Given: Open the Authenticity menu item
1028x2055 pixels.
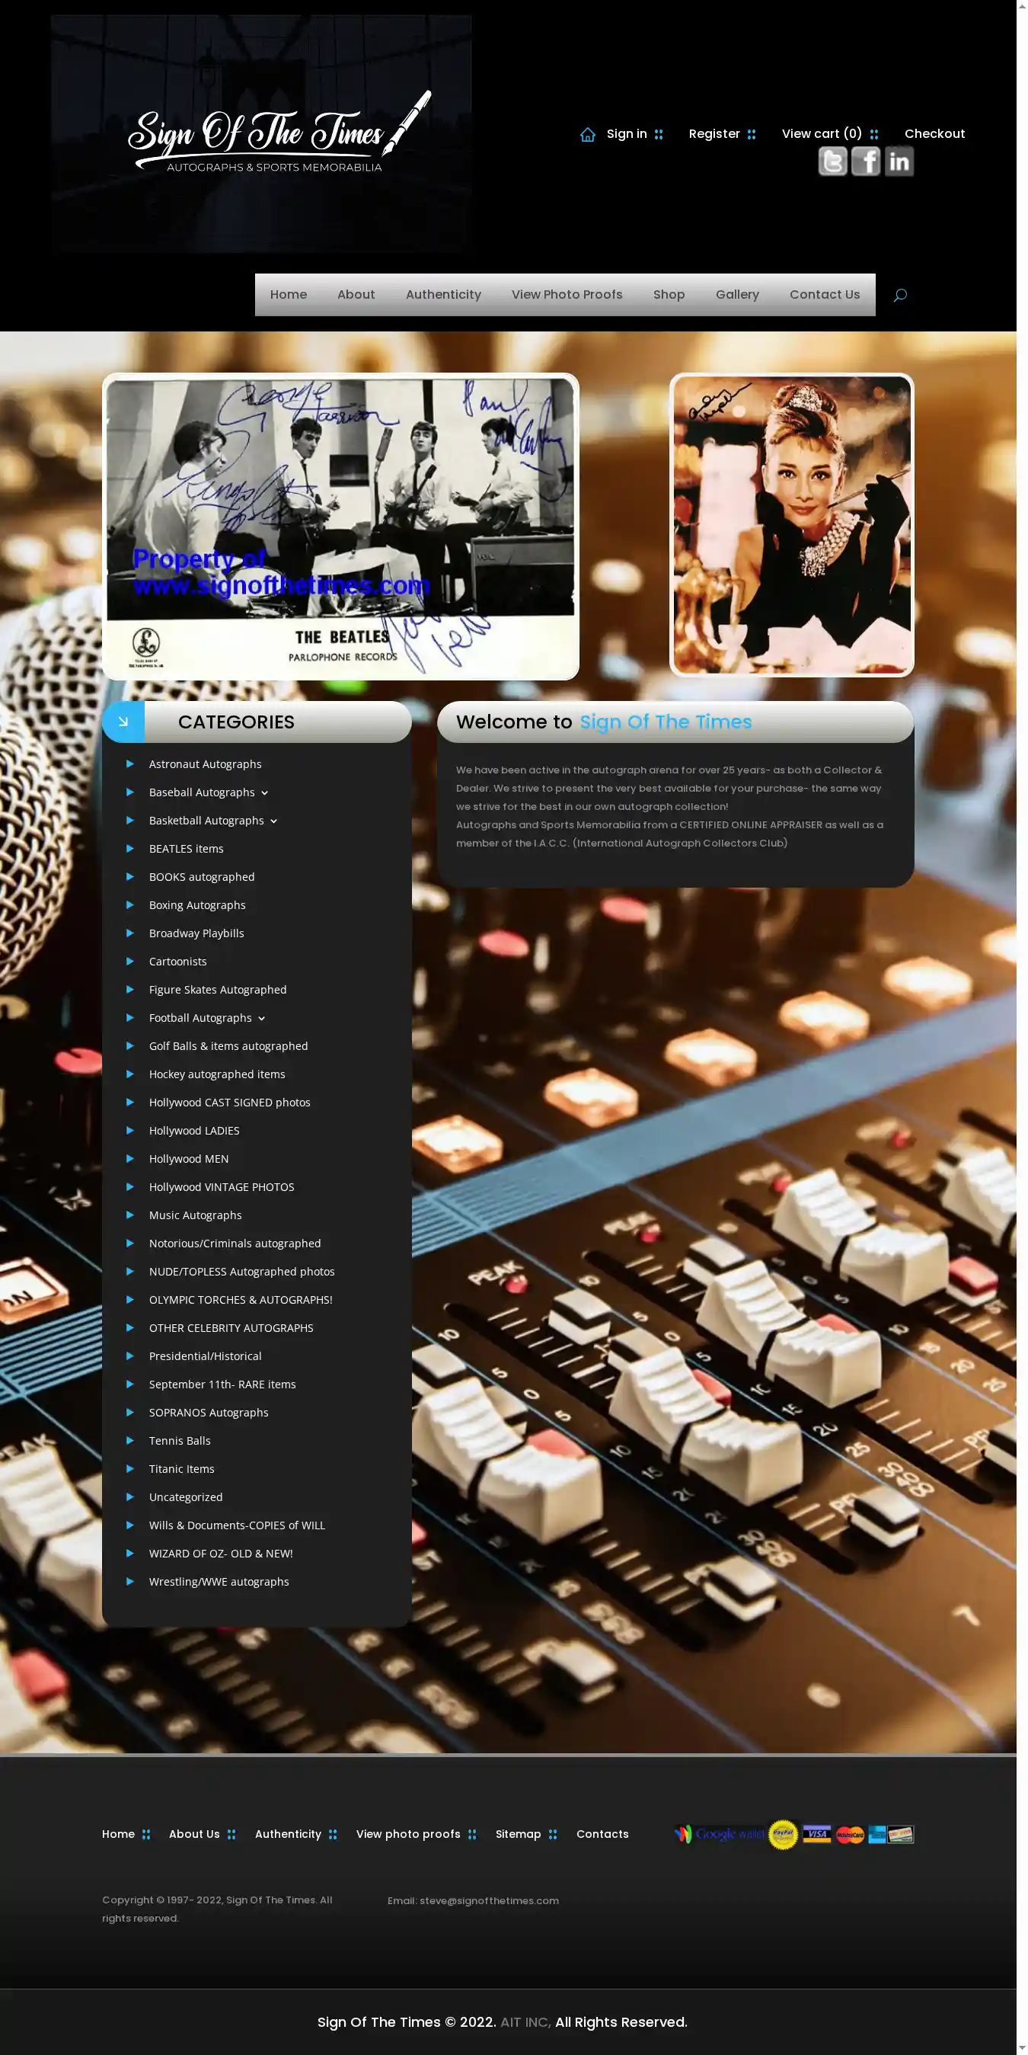Looking at the screenshot, I should tap(442, 295).
